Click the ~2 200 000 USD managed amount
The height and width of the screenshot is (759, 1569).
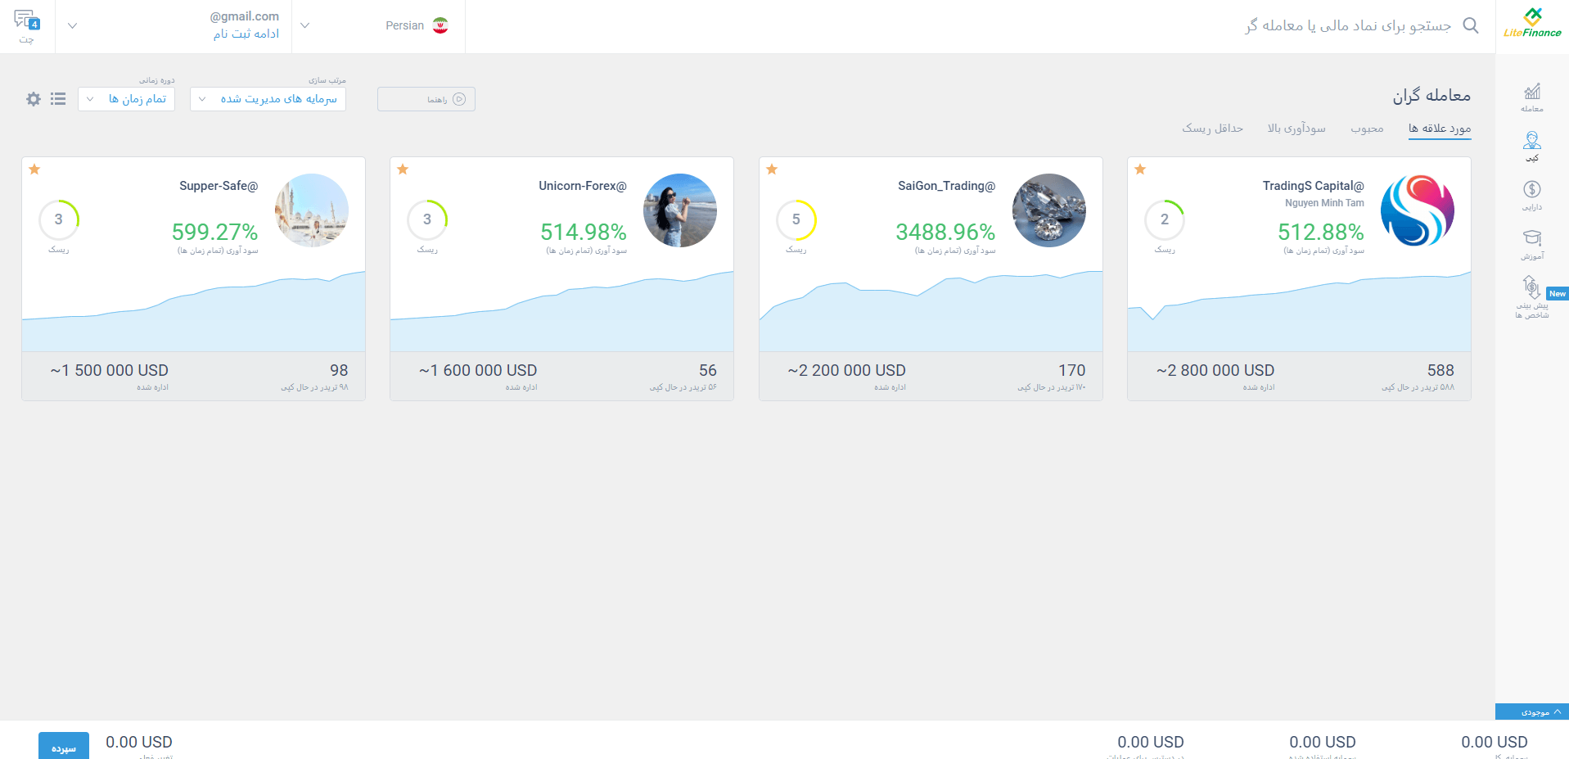tap(847, 370)
